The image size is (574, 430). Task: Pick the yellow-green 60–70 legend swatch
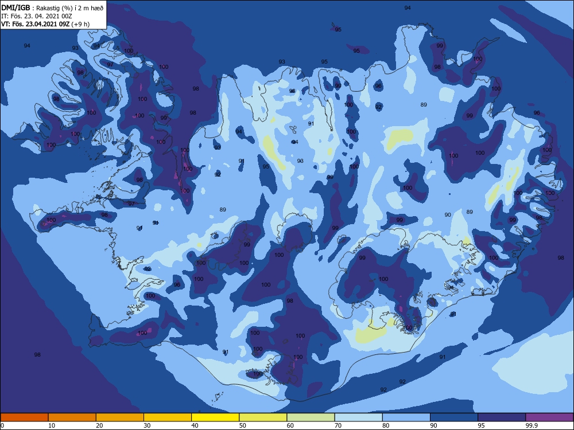coord(311,417)
